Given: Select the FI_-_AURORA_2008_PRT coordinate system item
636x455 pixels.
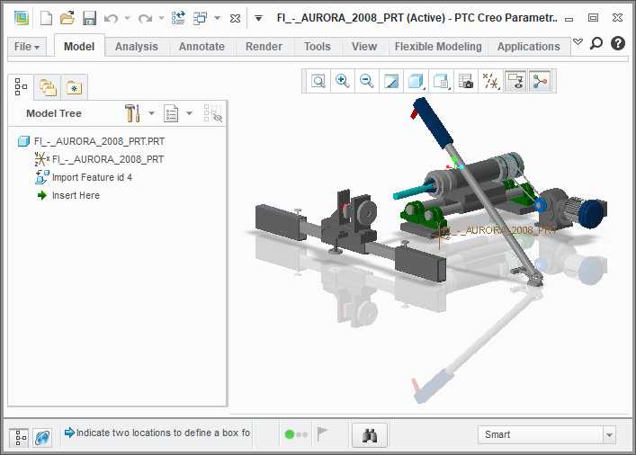Looking at the screenshot, I should point(99,159).
